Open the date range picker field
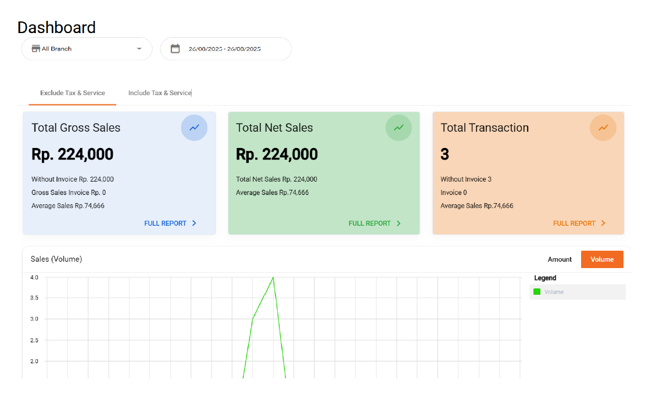 point(225,49)
